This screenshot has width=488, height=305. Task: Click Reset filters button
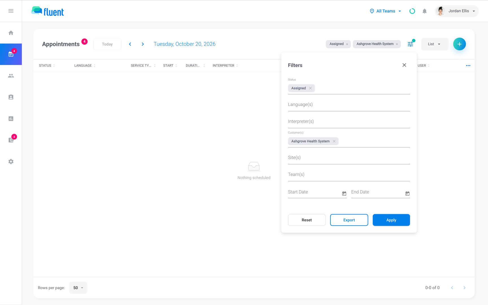coord(307,220)
